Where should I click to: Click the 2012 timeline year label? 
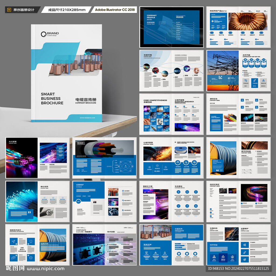tap(145, 71)
